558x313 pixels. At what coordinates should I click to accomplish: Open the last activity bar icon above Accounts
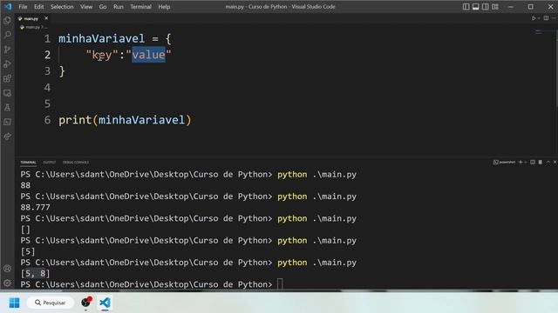[x=7, y=137]
